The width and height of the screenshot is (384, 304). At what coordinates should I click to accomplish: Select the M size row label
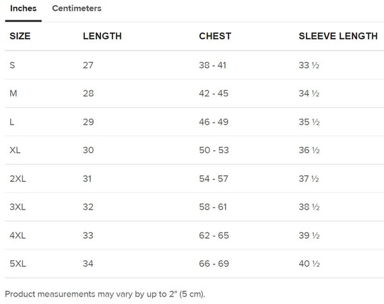pos(13,93)
